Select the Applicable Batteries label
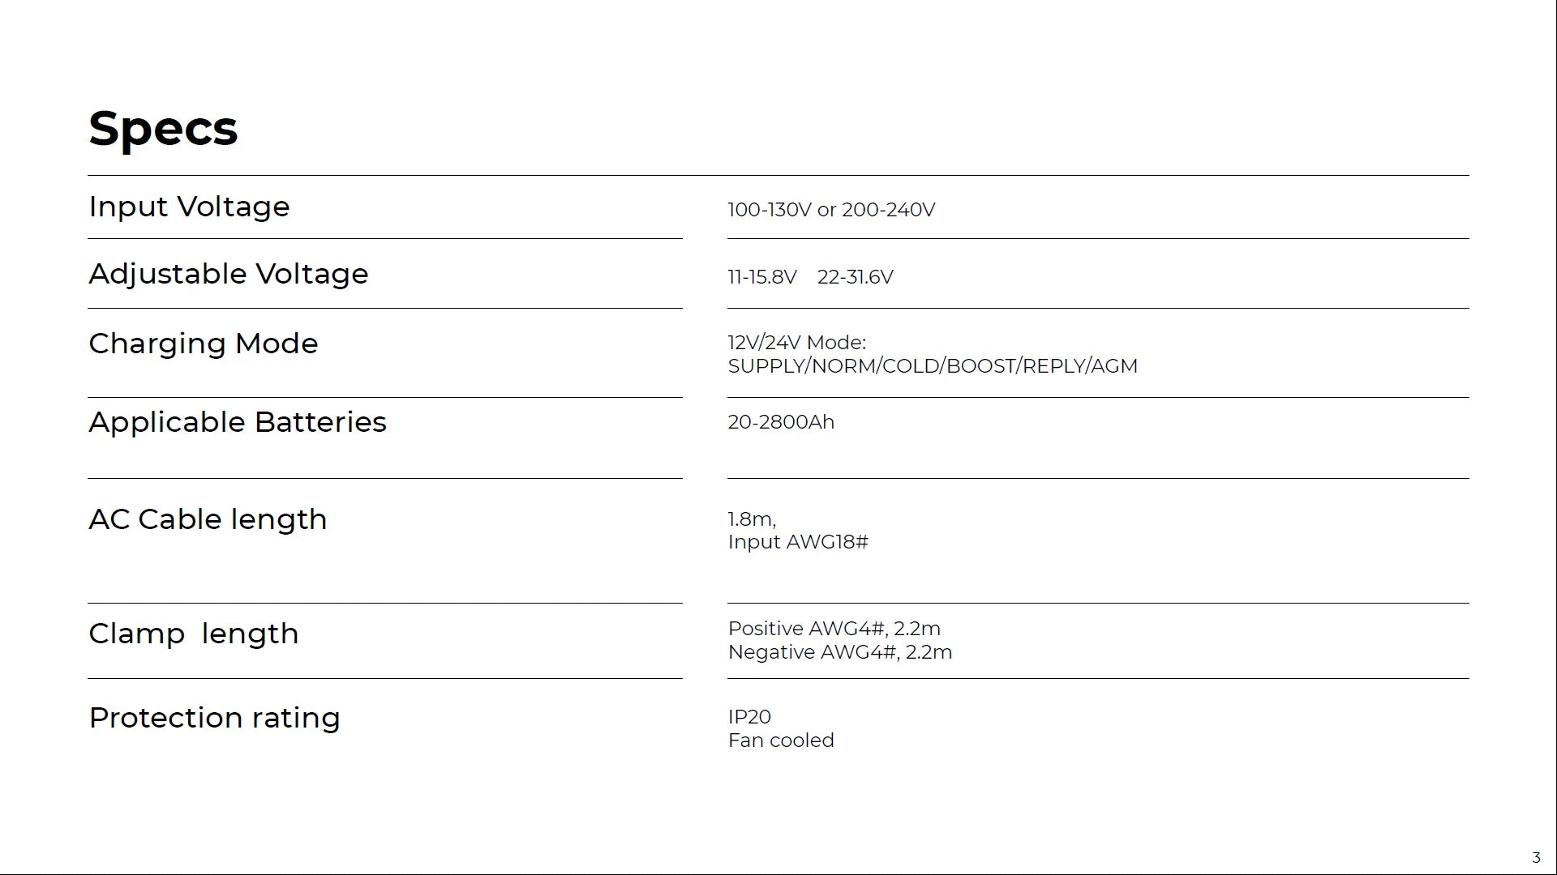 click(x=237, y=422)
